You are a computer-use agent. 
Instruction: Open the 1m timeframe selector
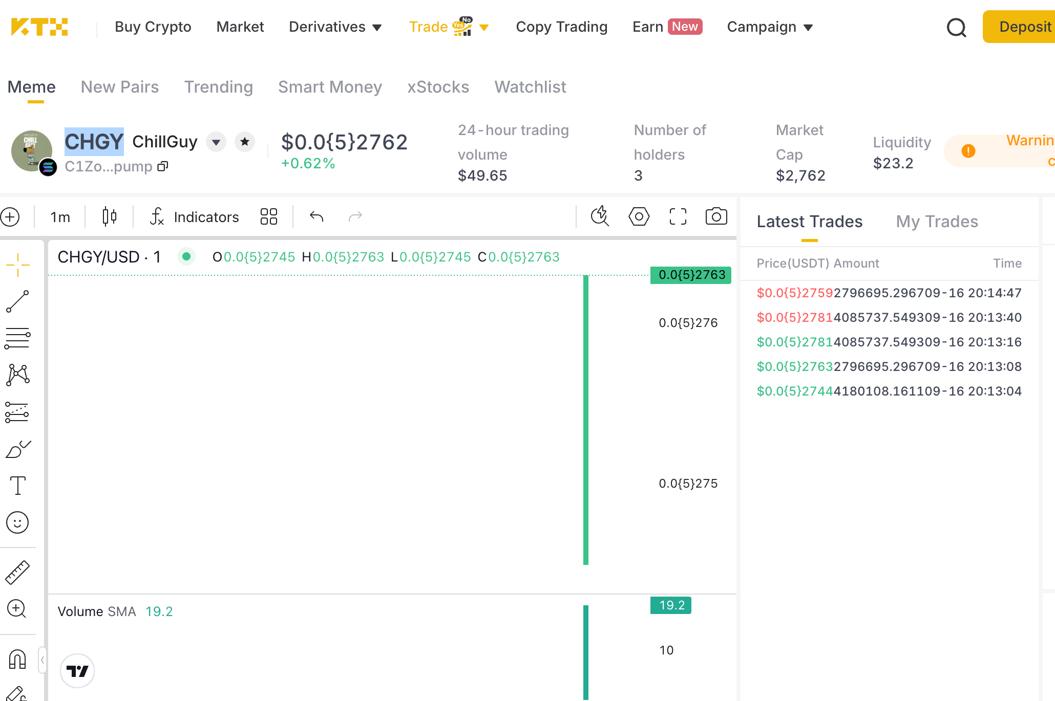pos(60,217)
